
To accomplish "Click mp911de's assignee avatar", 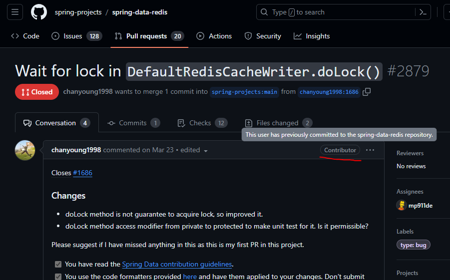I will point(402,206).
